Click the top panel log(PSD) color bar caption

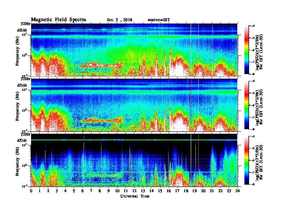tap(259, 52)
